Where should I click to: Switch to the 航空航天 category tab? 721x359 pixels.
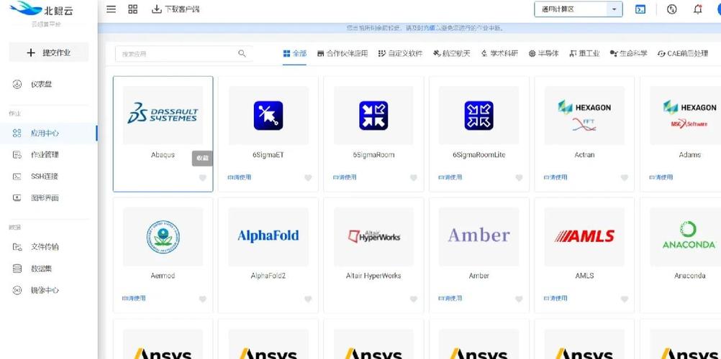(x=451, y=54)
